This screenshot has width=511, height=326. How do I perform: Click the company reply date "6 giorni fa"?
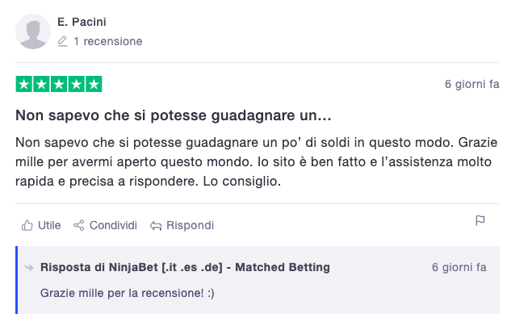click(459, 267)
